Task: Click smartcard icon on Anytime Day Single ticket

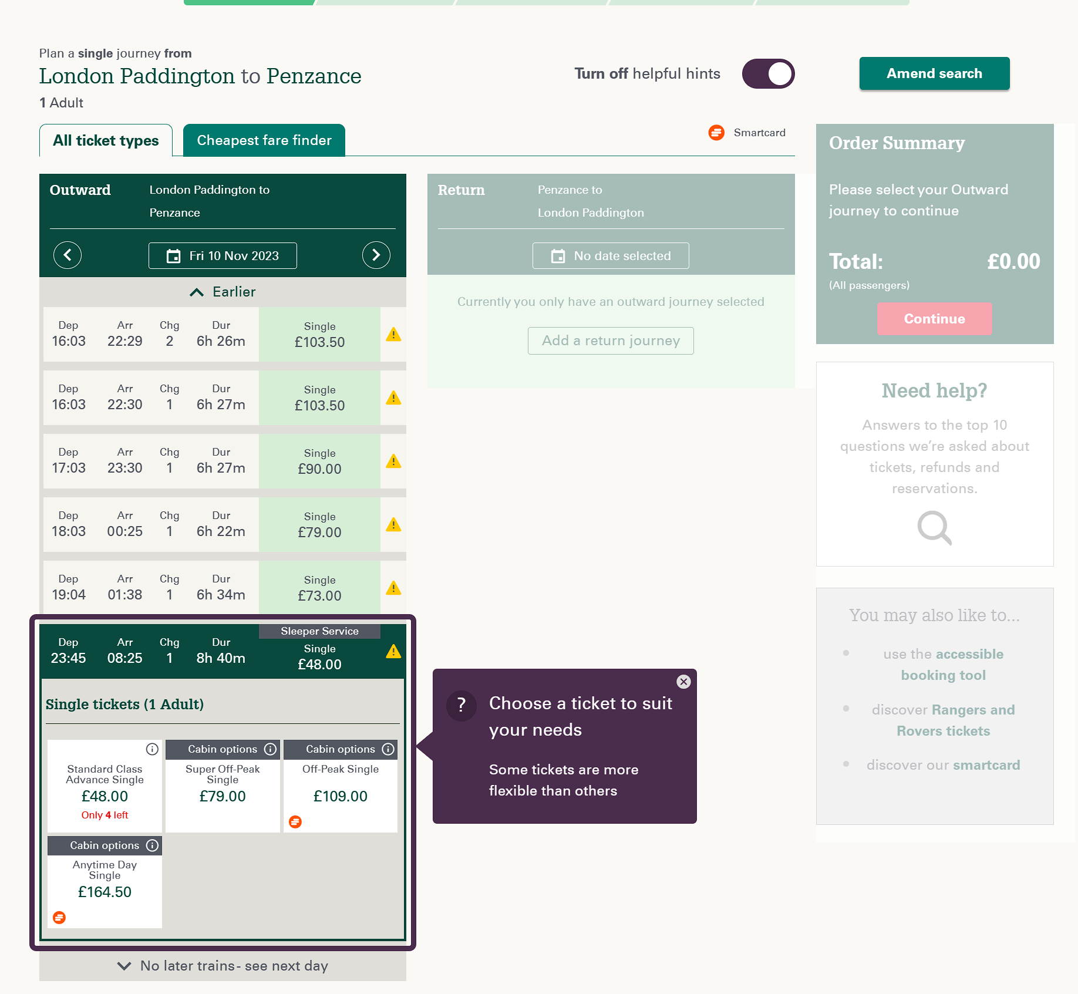Action: (x=59, y=918)
